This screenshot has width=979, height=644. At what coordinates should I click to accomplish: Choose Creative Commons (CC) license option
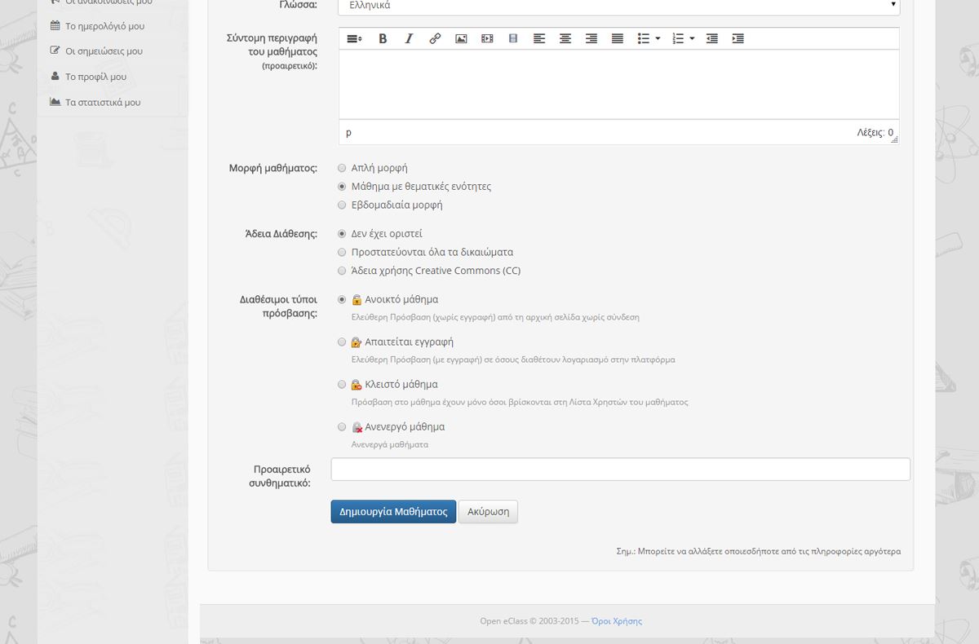pyautogui.click(x=343, y=271)
